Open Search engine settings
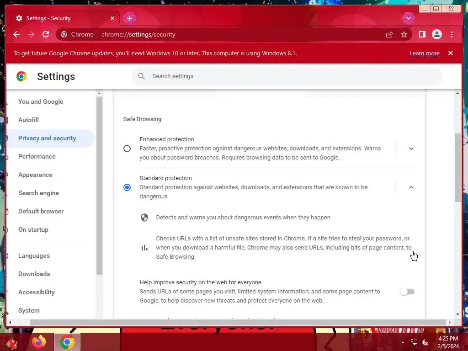Screen dimensions: 468x351 click(38, 193)
